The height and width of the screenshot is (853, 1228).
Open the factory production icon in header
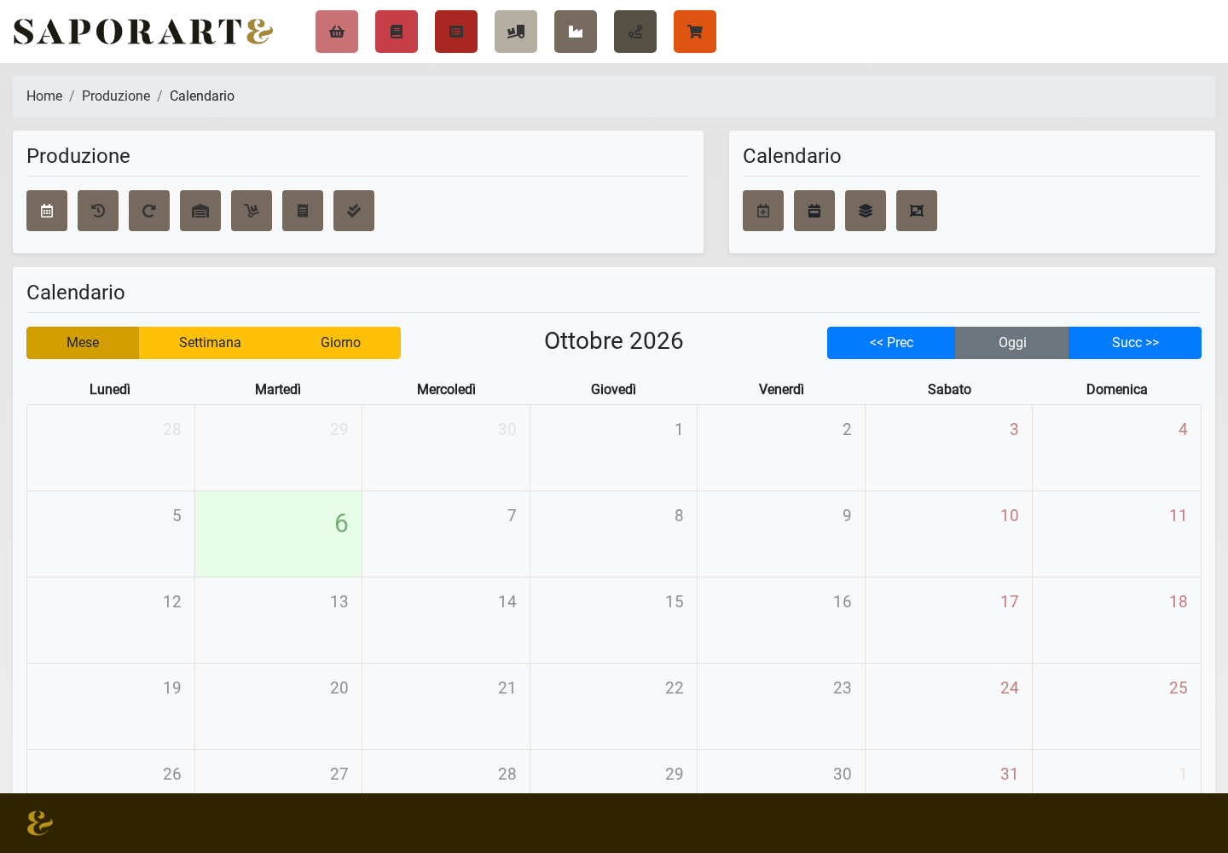tap(576, 32)
